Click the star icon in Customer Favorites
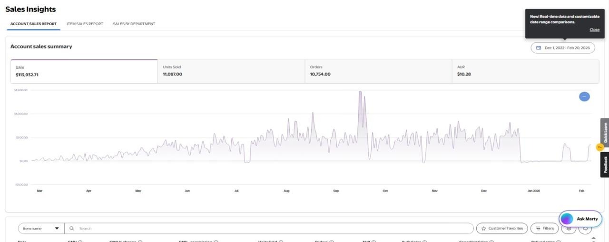 484,229
